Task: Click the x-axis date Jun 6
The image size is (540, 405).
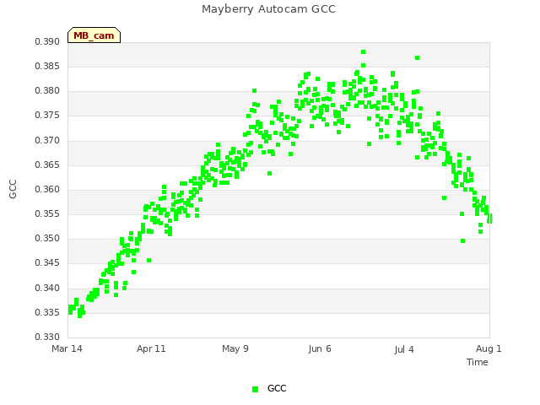Action: [320, 348]
